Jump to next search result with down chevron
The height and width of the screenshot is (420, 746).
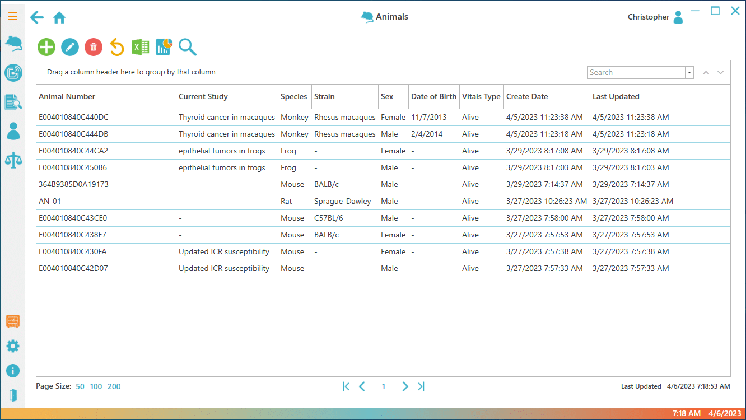[x=721, y=73]
